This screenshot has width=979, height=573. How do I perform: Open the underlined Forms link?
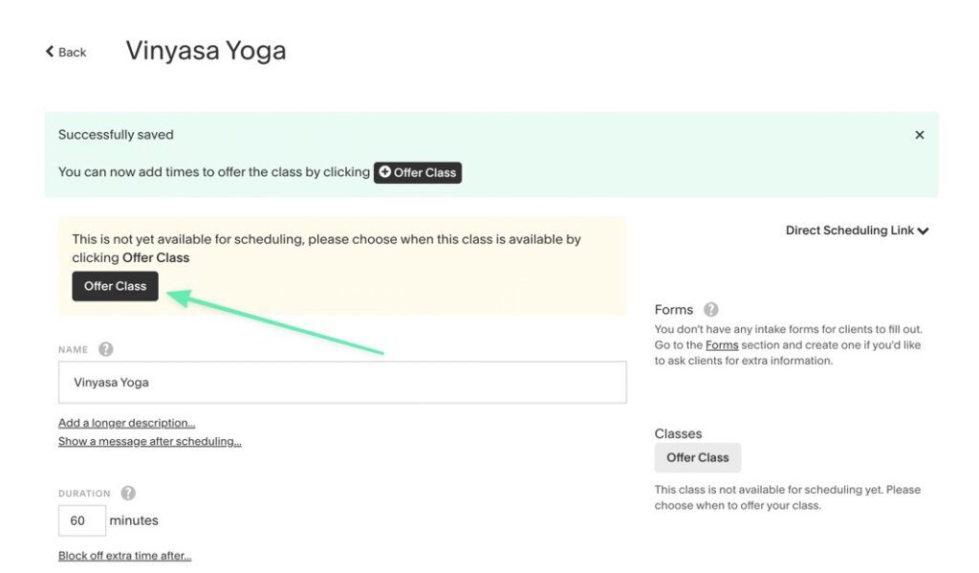tap(722, 344)
